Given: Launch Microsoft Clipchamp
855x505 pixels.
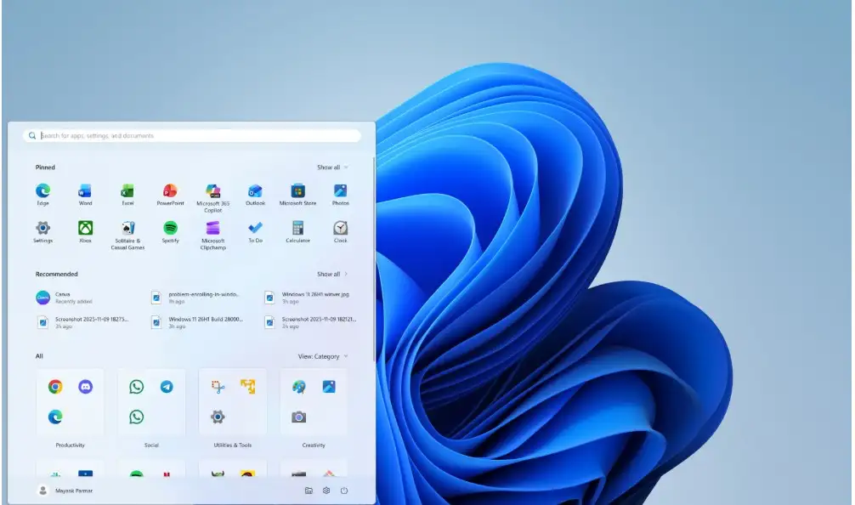Looking at the screenshot, I should coord(213,229).
